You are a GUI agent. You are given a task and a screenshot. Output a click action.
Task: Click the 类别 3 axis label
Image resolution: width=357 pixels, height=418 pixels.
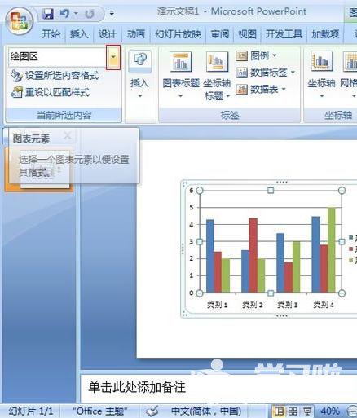pos(288,305)
